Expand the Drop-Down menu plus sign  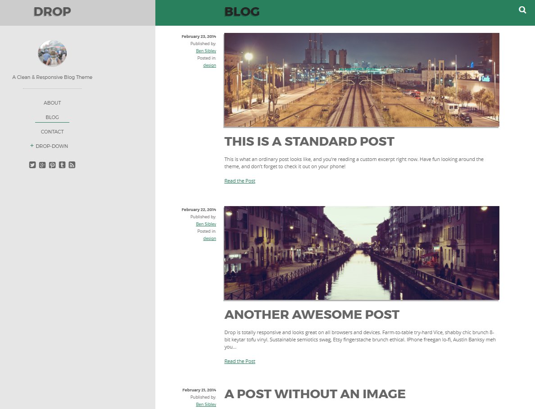32,146
